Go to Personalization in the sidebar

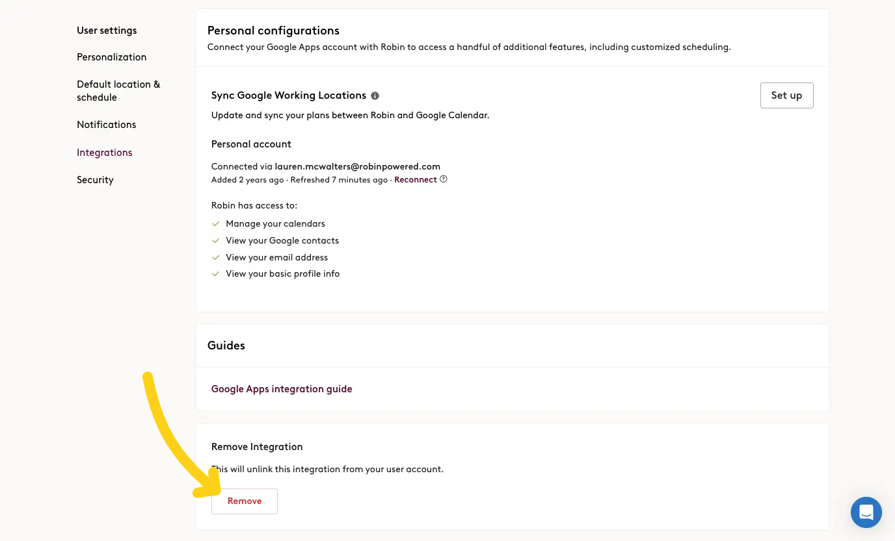[x=112, y=57]
